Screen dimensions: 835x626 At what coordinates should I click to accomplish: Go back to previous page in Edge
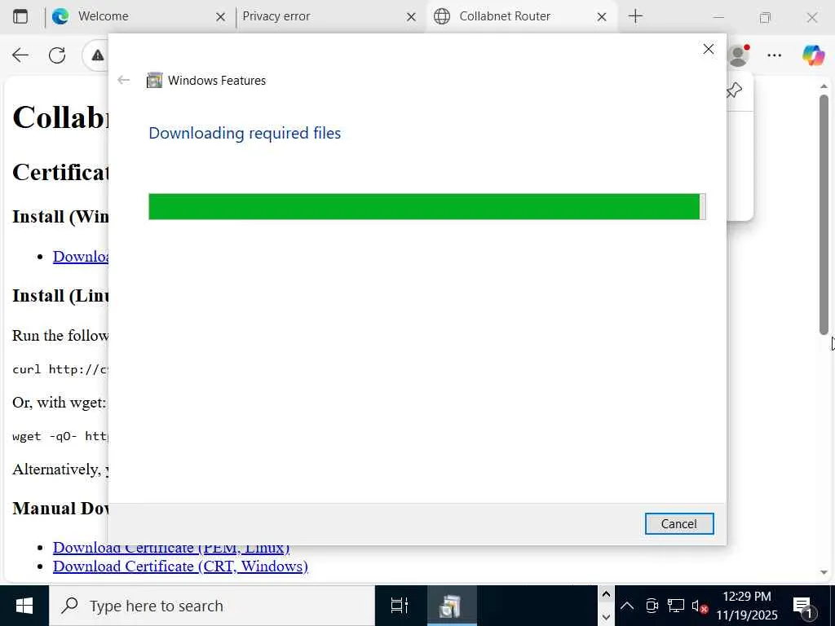pos(20,55)
